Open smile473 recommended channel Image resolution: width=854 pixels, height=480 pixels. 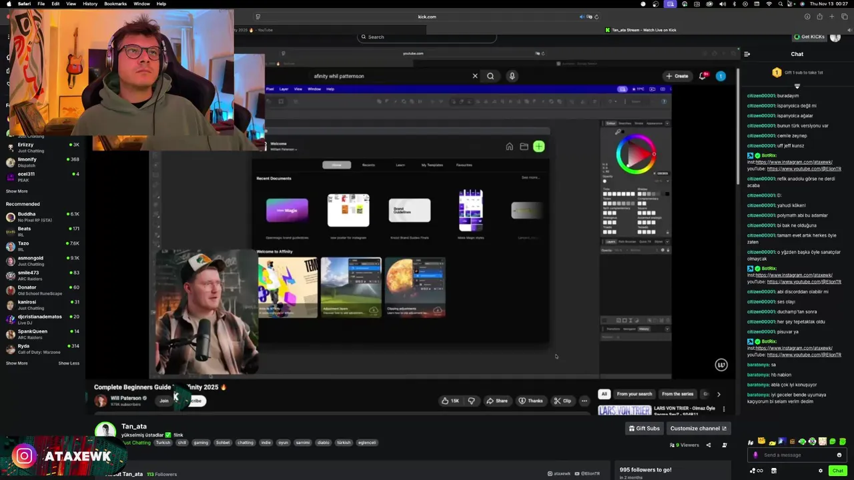(43, 275)
